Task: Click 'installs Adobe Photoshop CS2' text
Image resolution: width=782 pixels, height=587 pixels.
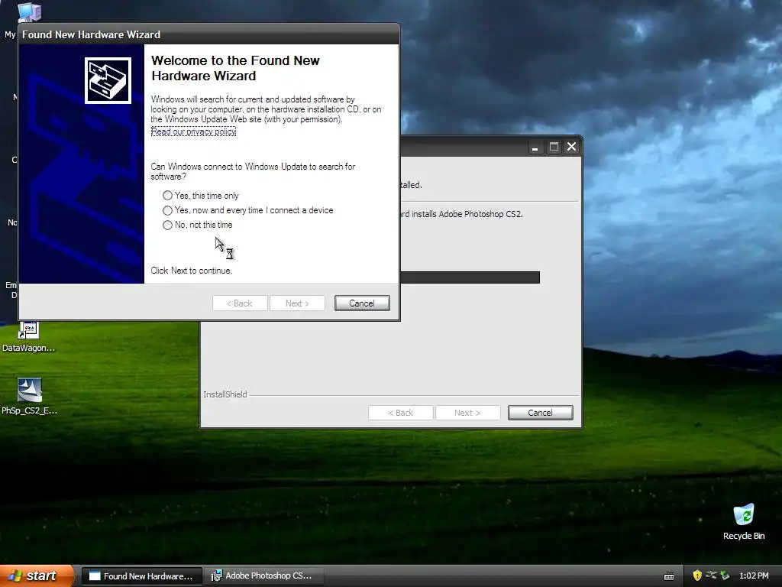Action: 467,214
